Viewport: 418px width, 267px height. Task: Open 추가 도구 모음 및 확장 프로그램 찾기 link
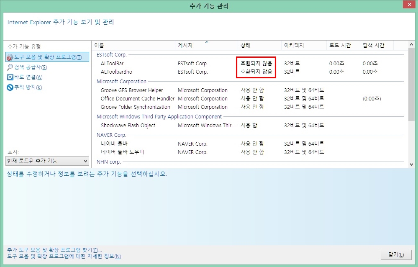pyautogui.click(x=54, y=250)
